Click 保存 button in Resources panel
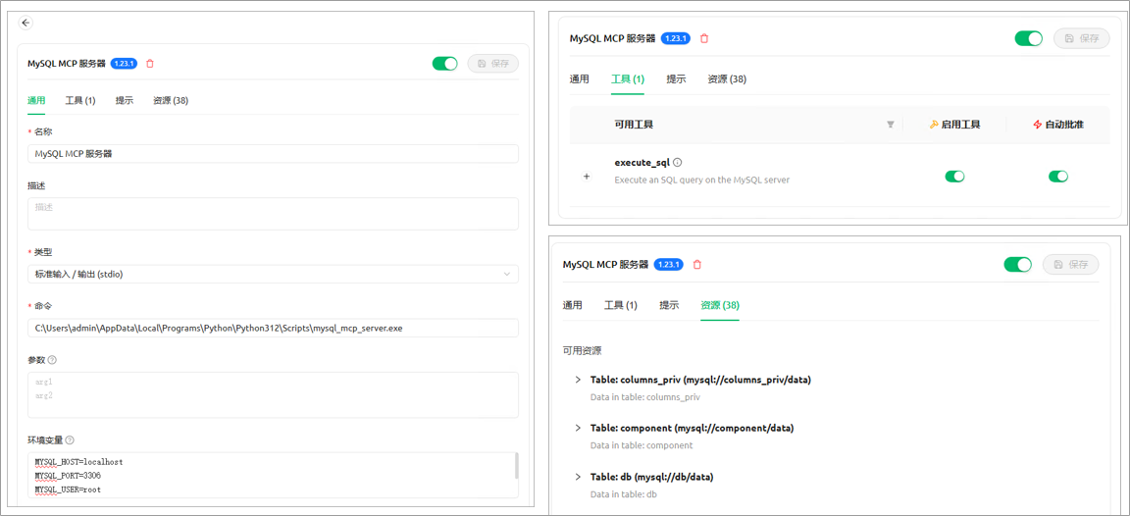 (x=1071, y=265)
